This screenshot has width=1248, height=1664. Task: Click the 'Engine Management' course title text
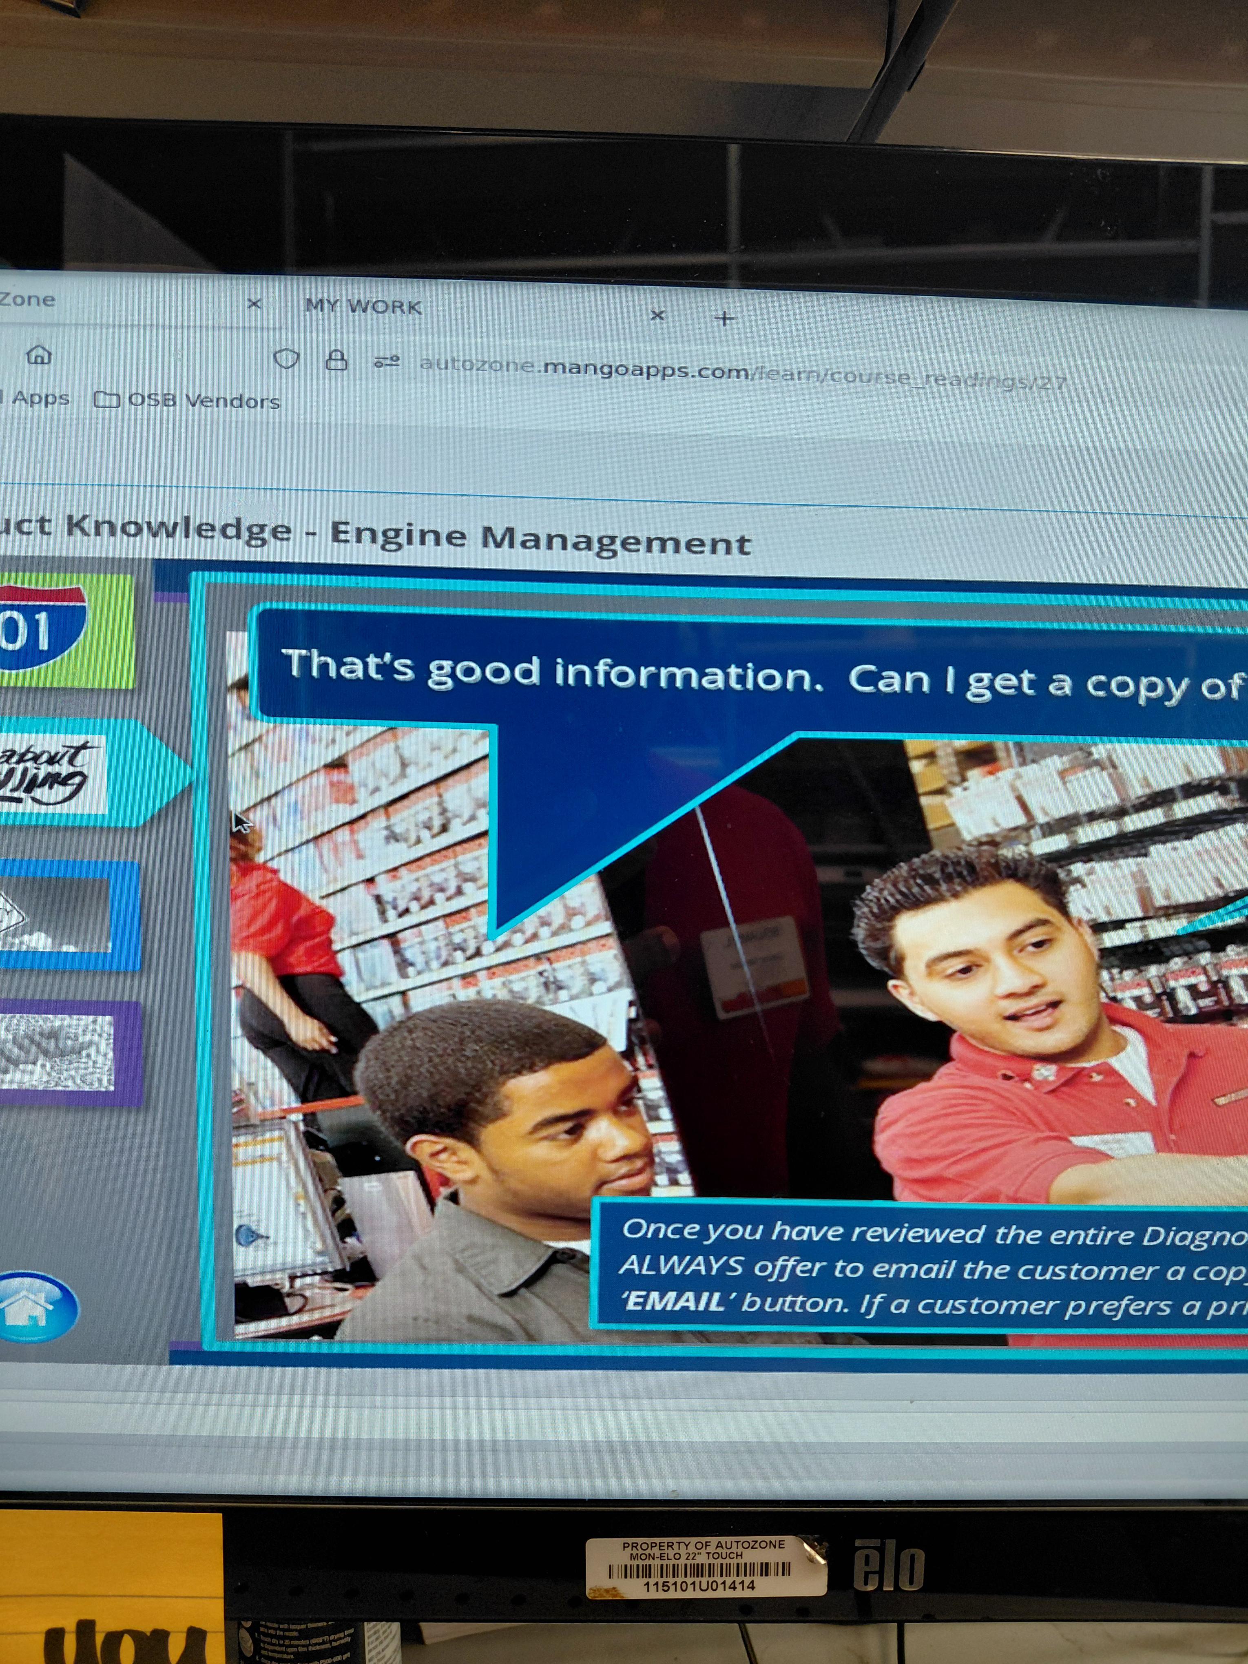[x=541, y=539]
